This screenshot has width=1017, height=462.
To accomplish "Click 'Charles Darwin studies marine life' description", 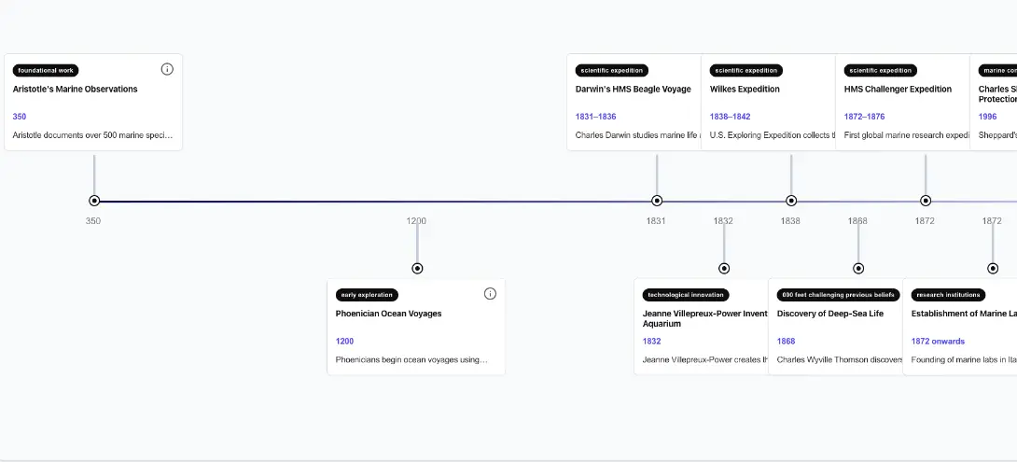I will 637,135.
